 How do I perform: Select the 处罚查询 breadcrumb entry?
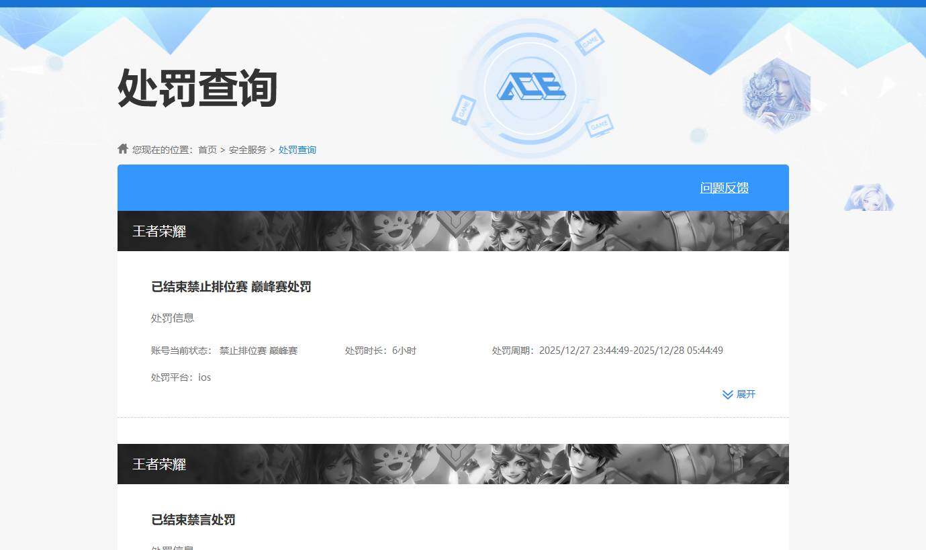coord(297,150)
